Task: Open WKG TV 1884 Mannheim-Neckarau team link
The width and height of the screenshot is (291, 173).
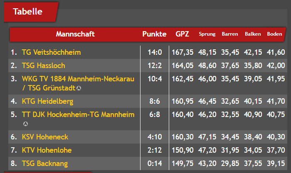Action: click(78, 83)
